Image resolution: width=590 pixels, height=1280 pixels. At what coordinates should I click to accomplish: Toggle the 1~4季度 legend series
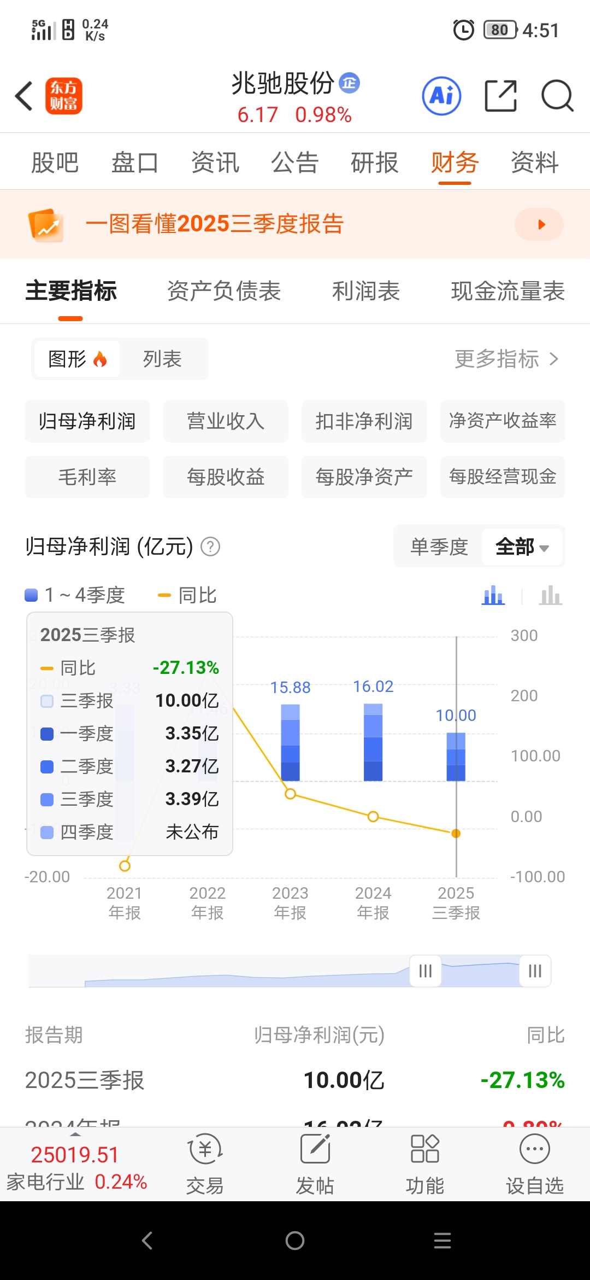click(75, 595)
